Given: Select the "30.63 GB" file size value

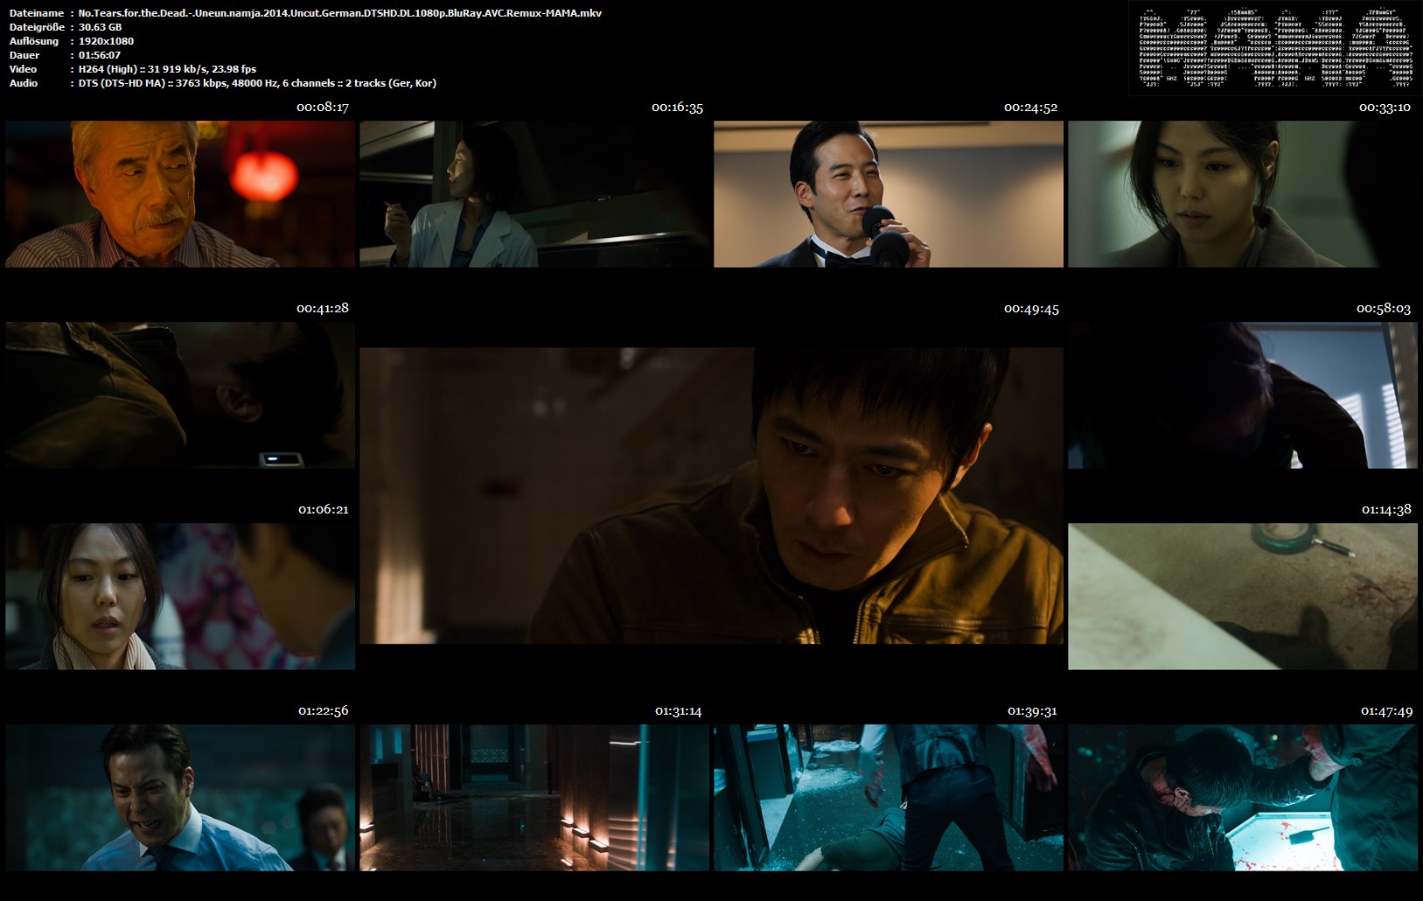Looking at the screenshot, I should point(100,27).
